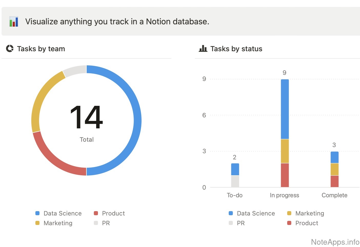Click the bar chart icon beside Tasks by status
Image resolution: width=360 pixels, height=247 pixels.
[x=203, y=48]
